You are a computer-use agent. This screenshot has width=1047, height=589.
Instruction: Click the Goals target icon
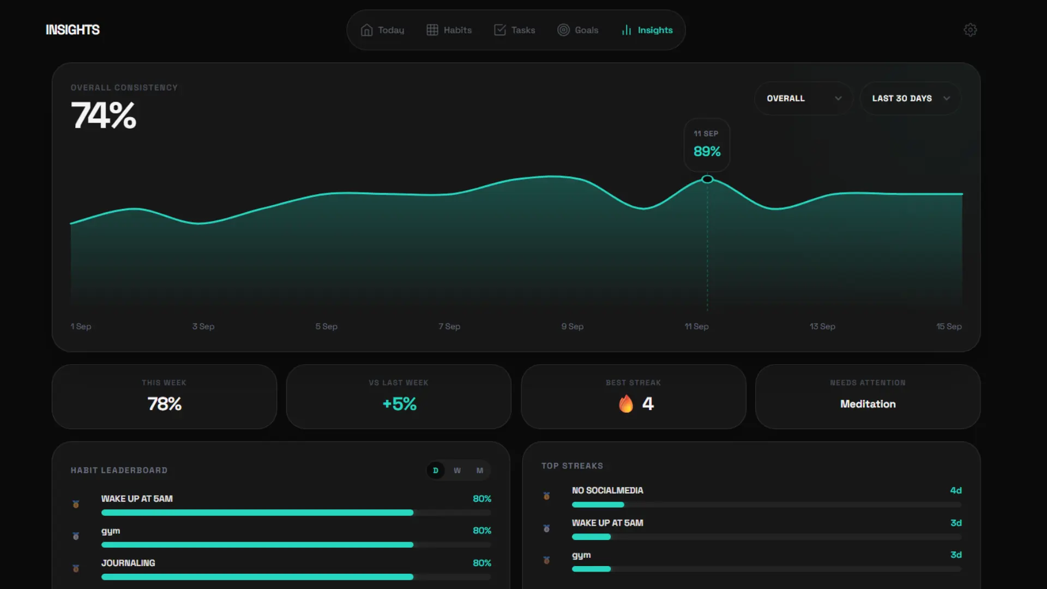pos(563,30)
